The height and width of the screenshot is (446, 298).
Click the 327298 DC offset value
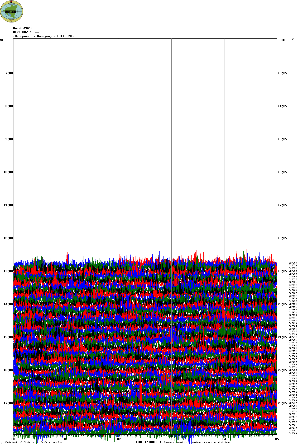coord(293,263)
